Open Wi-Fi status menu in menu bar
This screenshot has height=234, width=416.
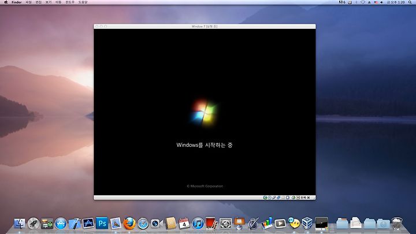coord(362,2)
